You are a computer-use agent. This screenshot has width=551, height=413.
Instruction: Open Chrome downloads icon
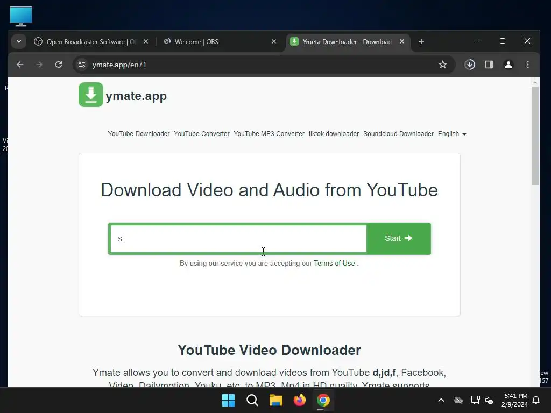(470, 65)
